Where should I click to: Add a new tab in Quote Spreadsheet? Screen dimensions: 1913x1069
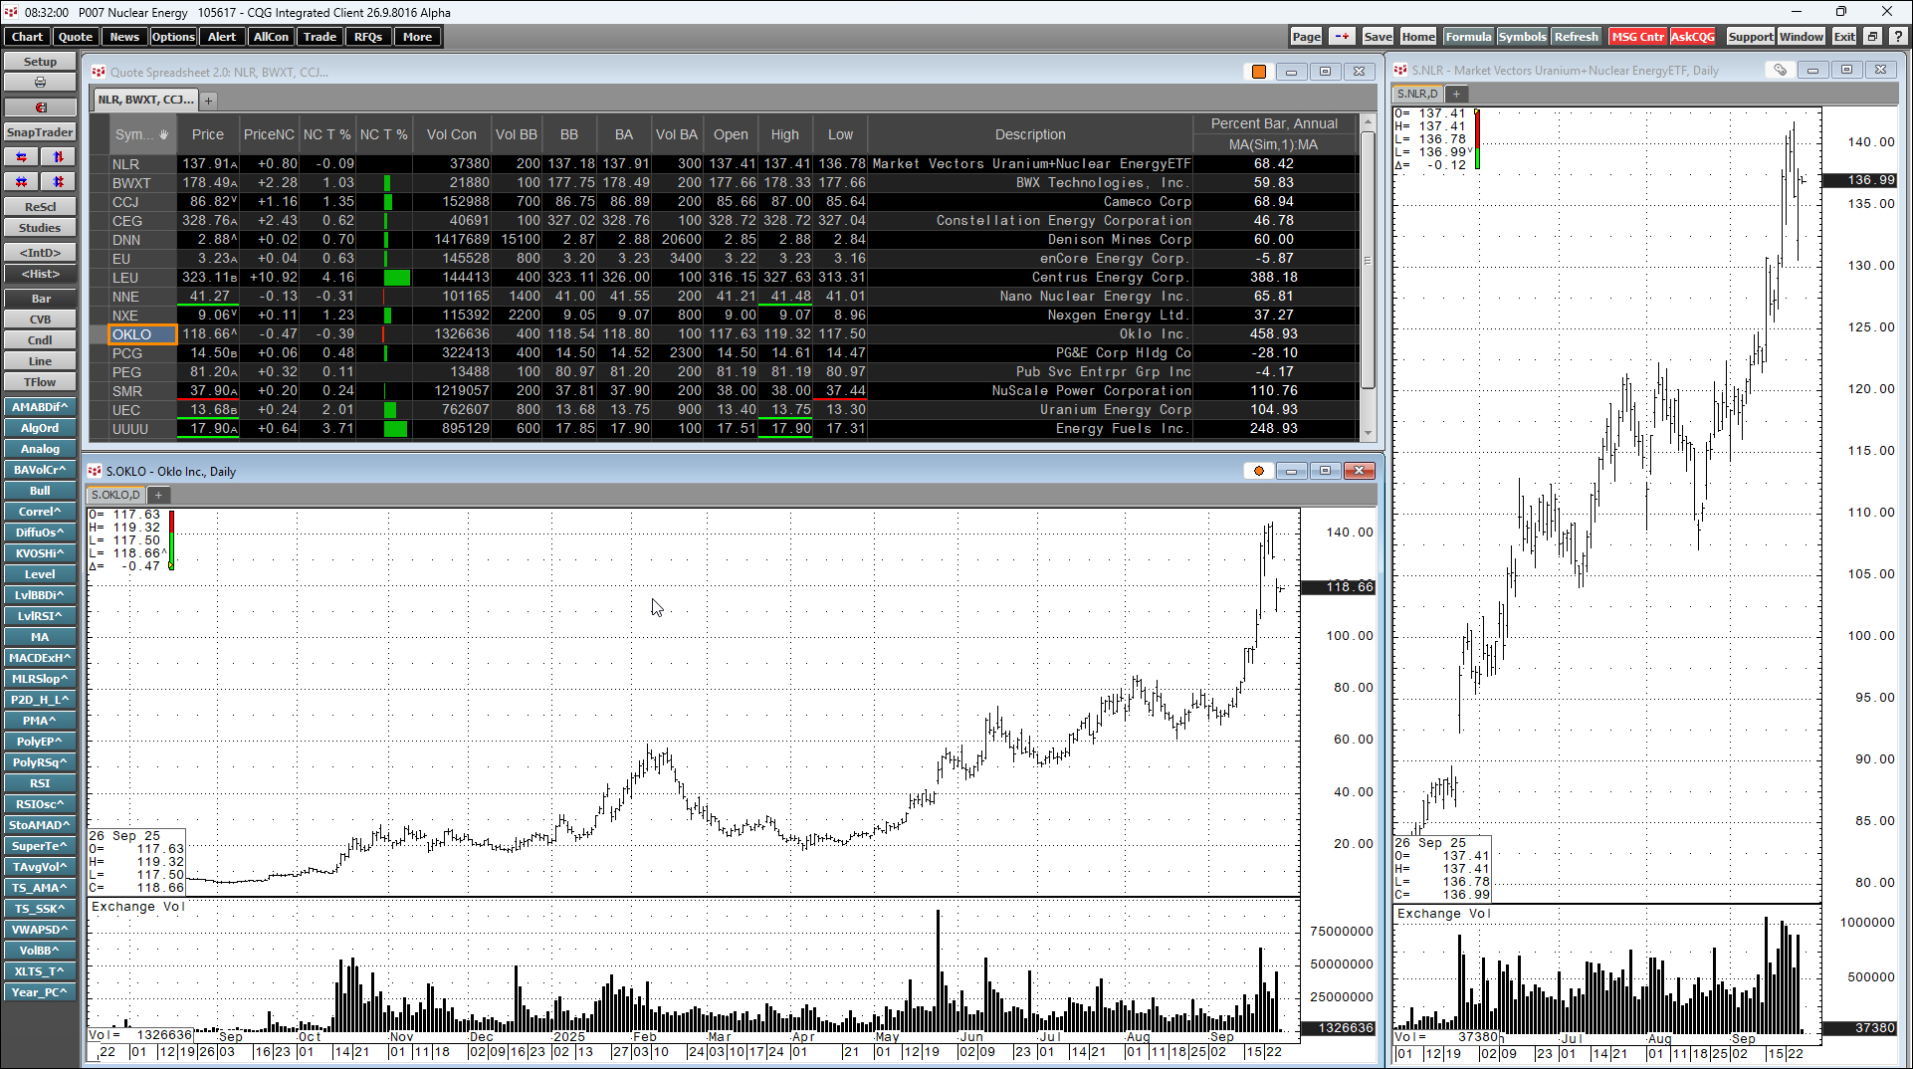coord(209,101)
